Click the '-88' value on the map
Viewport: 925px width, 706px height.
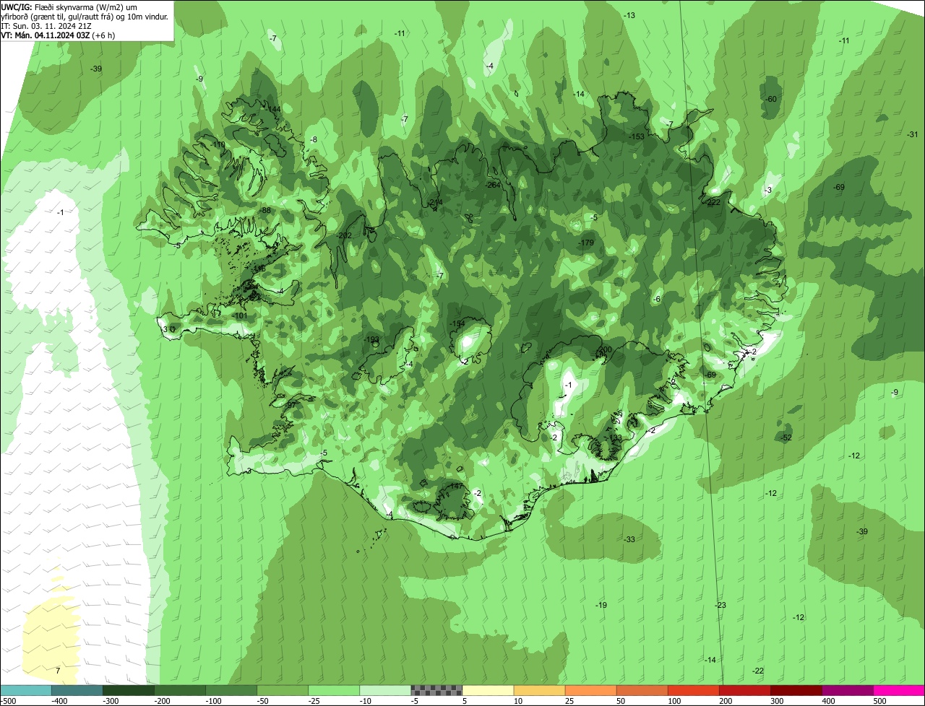[x=265, y=210]
